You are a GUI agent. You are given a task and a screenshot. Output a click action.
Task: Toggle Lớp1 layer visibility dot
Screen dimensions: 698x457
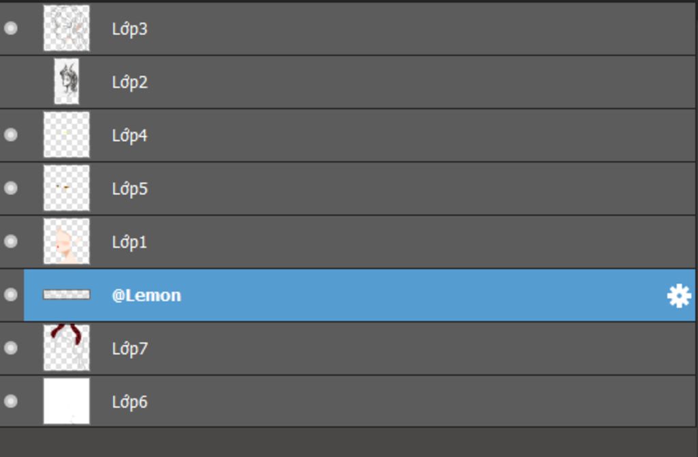coord(11,241)
